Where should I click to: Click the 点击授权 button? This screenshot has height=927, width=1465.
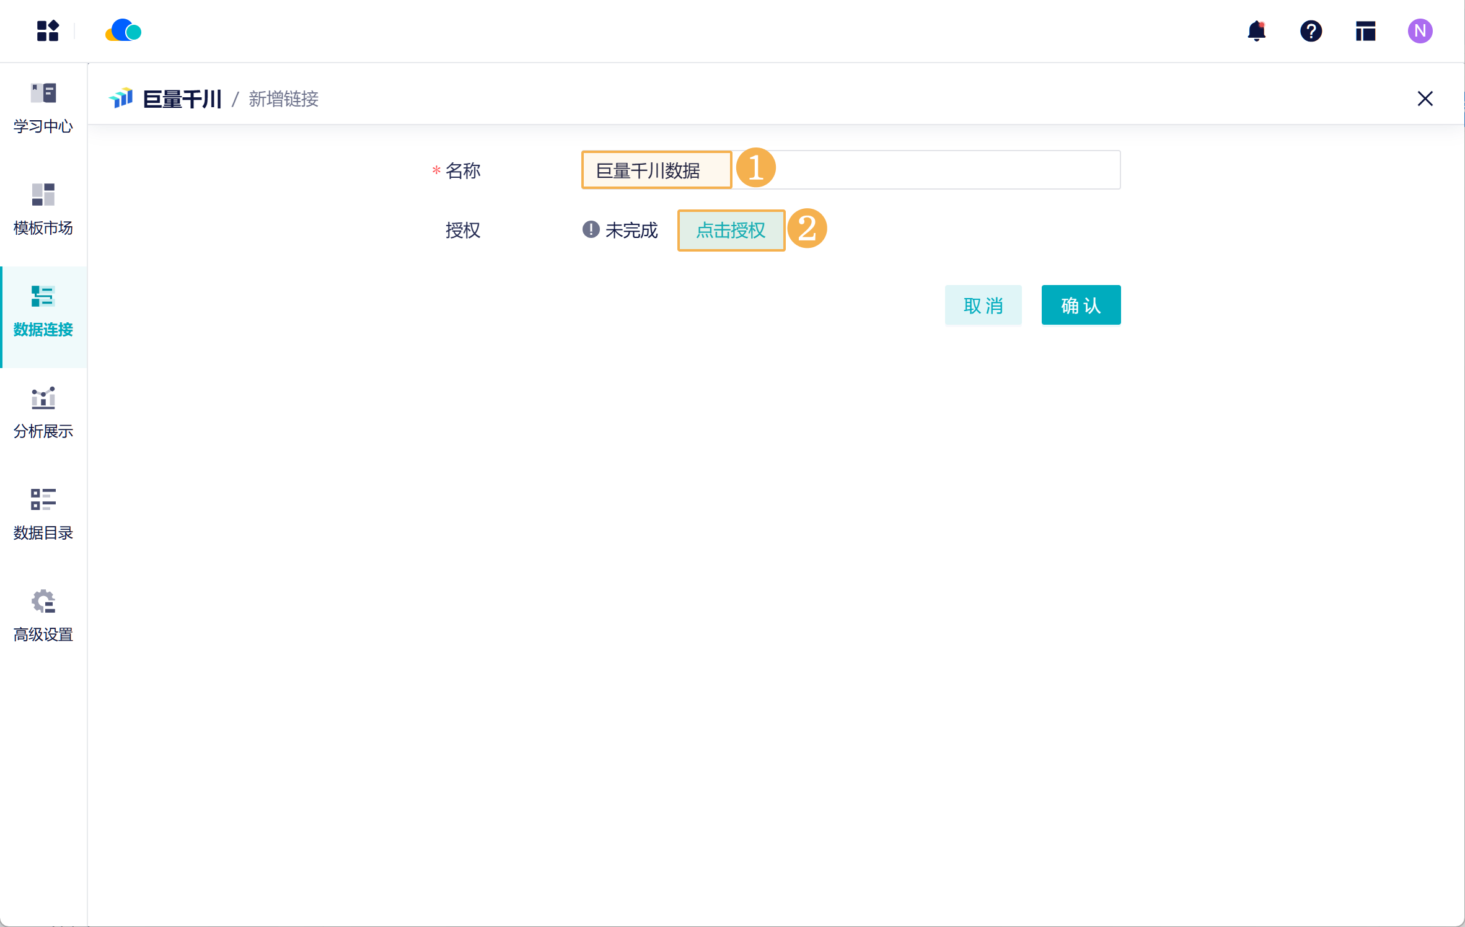(731, 231)
